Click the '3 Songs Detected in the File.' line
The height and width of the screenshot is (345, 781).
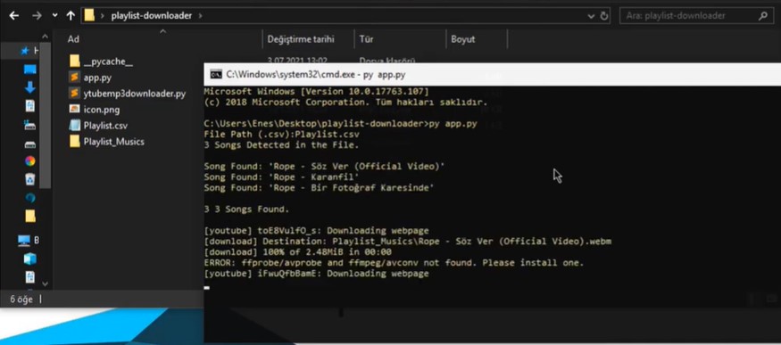281,145
